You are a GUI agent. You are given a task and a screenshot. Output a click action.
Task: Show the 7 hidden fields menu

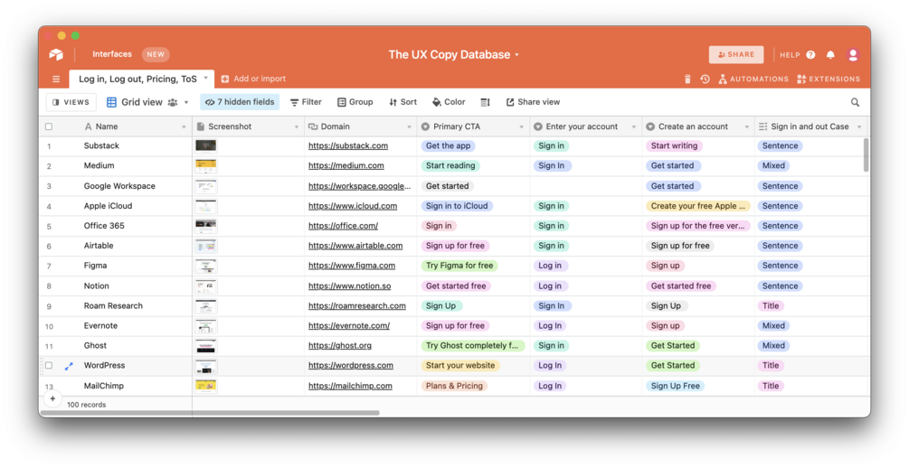(x=240, y=102)
